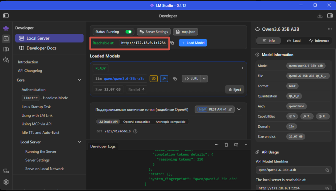Open settings gear in bottom-left corner
This screenshot has height=191, width=336.
[6, 182]
